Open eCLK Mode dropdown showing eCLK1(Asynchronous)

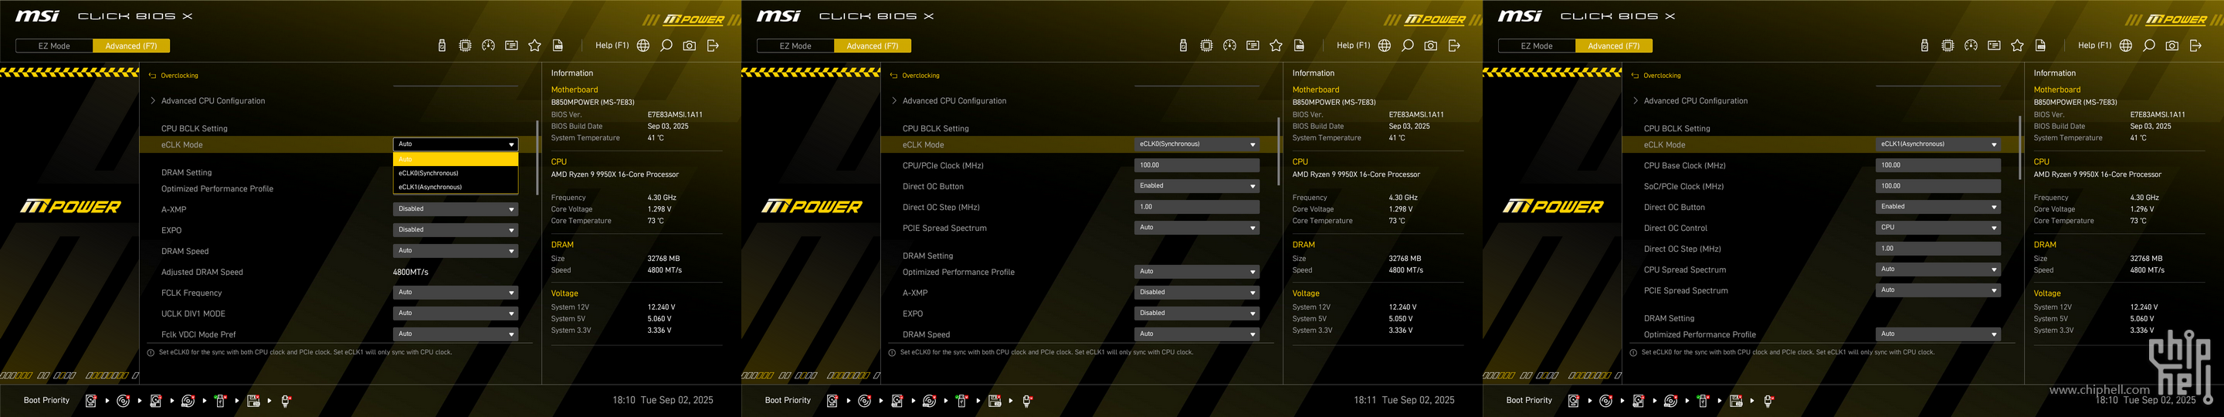tap(1938, 144)
